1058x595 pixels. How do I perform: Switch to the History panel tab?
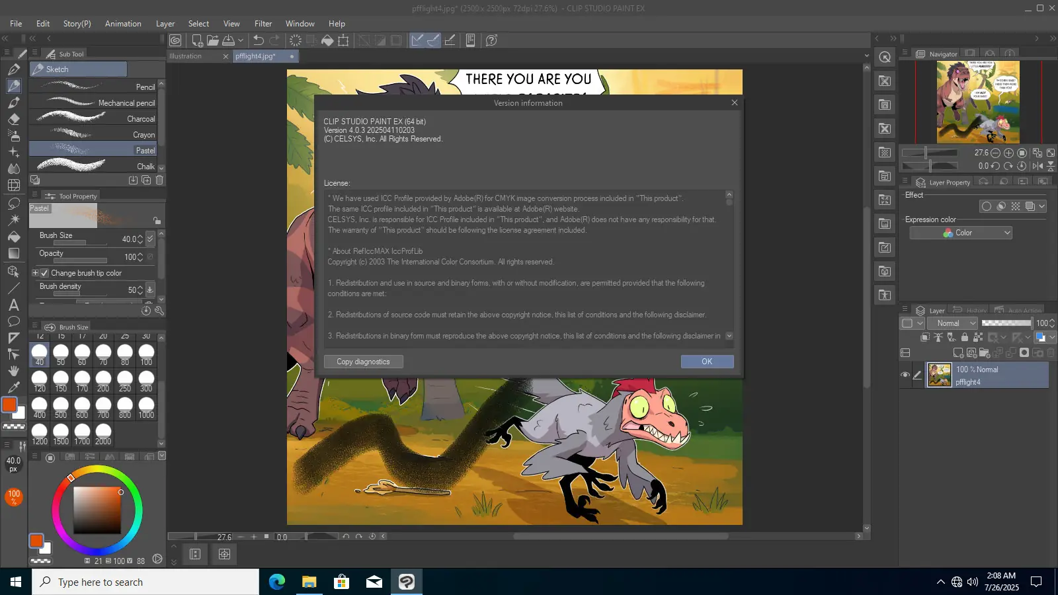click(970, 310)
